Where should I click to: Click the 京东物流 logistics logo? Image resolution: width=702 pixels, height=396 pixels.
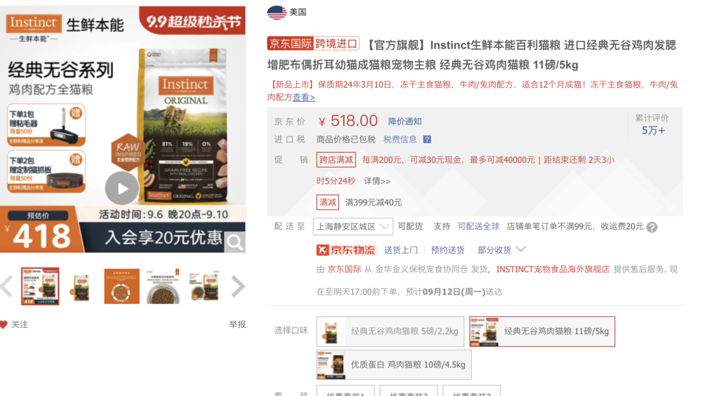point(346,250)
